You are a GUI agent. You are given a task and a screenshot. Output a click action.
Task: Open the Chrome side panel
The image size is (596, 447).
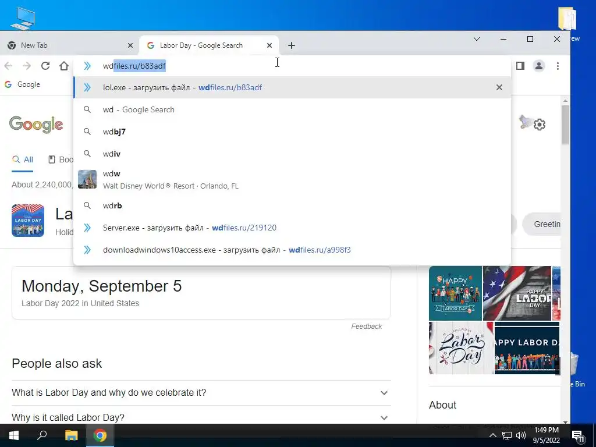point(520,66)
